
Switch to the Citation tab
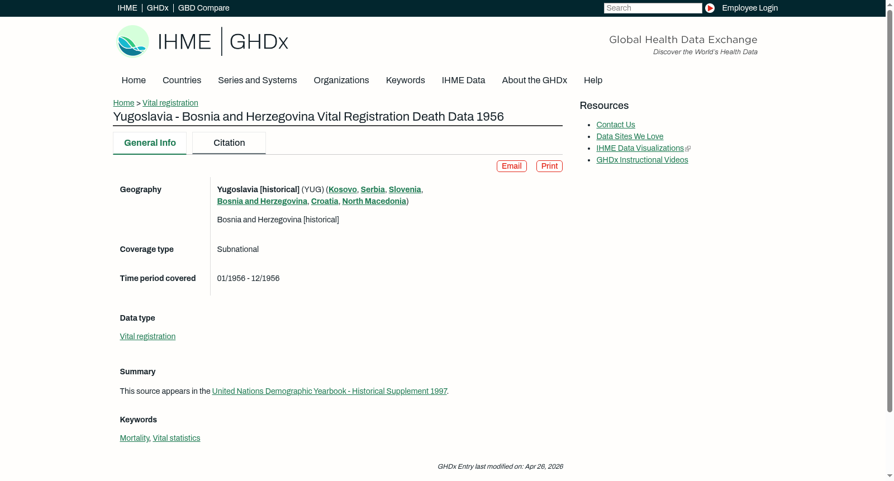(x=229, y=143)
